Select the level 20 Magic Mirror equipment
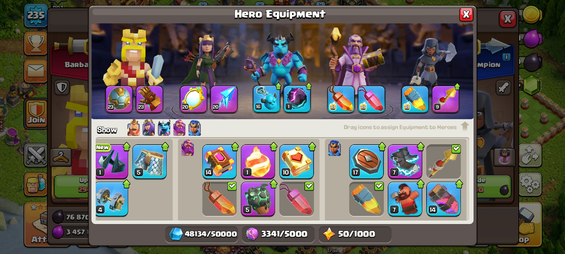This screenshot has width=565, height=254. (x=194, y=99)
